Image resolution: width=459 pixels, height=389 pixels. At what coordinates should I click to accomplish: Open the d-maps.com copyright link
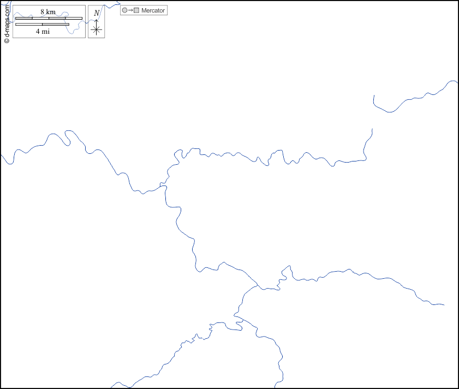tap(7, 23)
